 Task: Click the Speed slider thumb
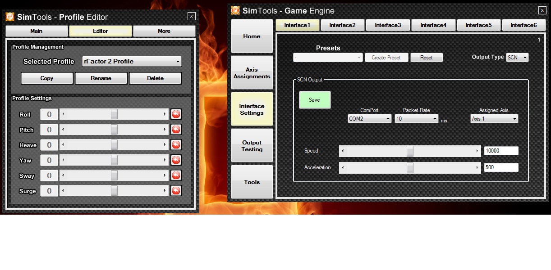[x=410, y=151]
